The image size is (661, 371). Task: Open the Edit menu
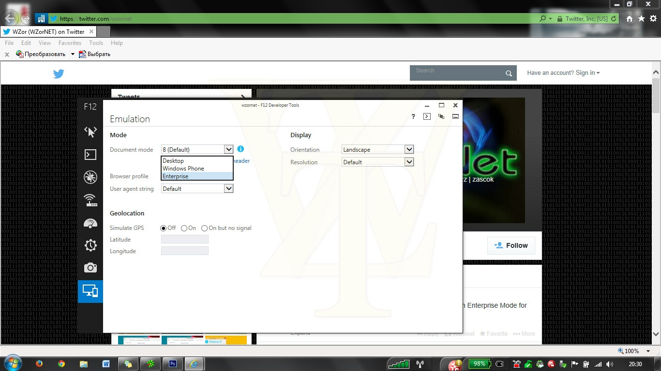point(26,43)
